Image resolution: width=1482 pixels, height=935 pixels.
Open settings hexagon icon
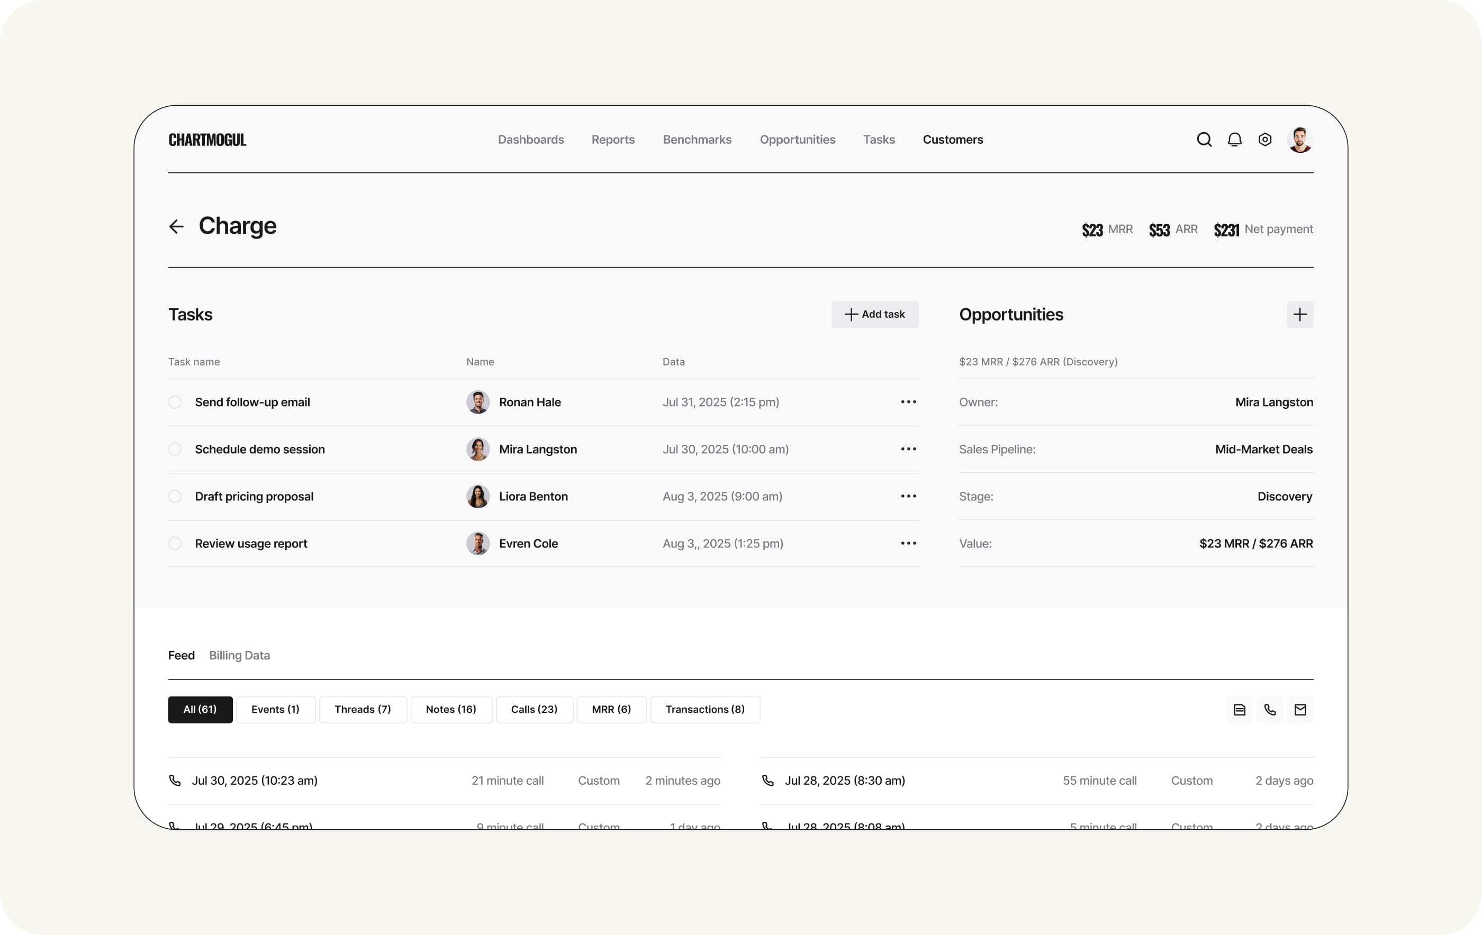(1265, 140)
